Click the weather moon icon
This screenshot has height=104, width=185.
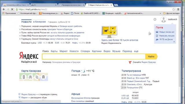83,71
